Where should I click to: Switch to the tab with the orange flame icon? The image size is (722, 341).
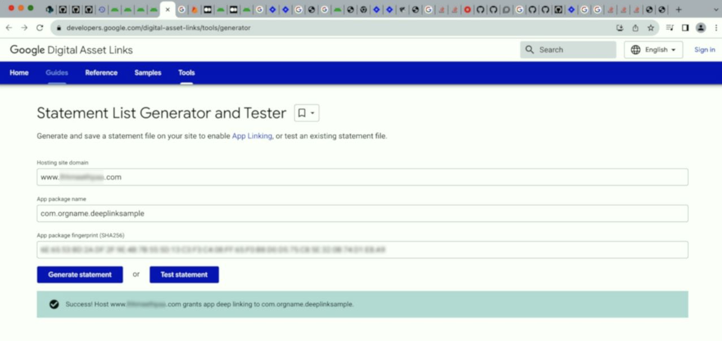point(194,10)
